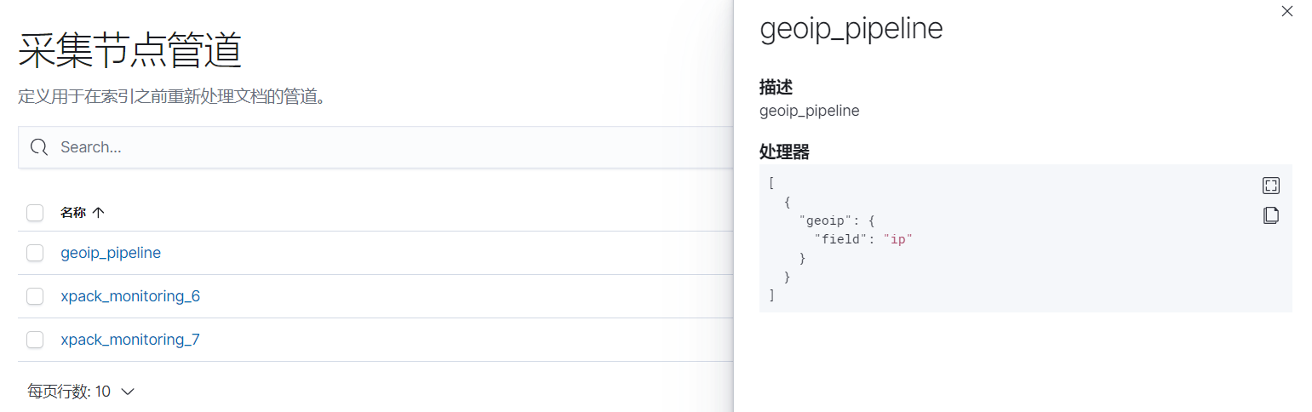Open the geoip_pipeline link in the table

[x=111, y=253]
